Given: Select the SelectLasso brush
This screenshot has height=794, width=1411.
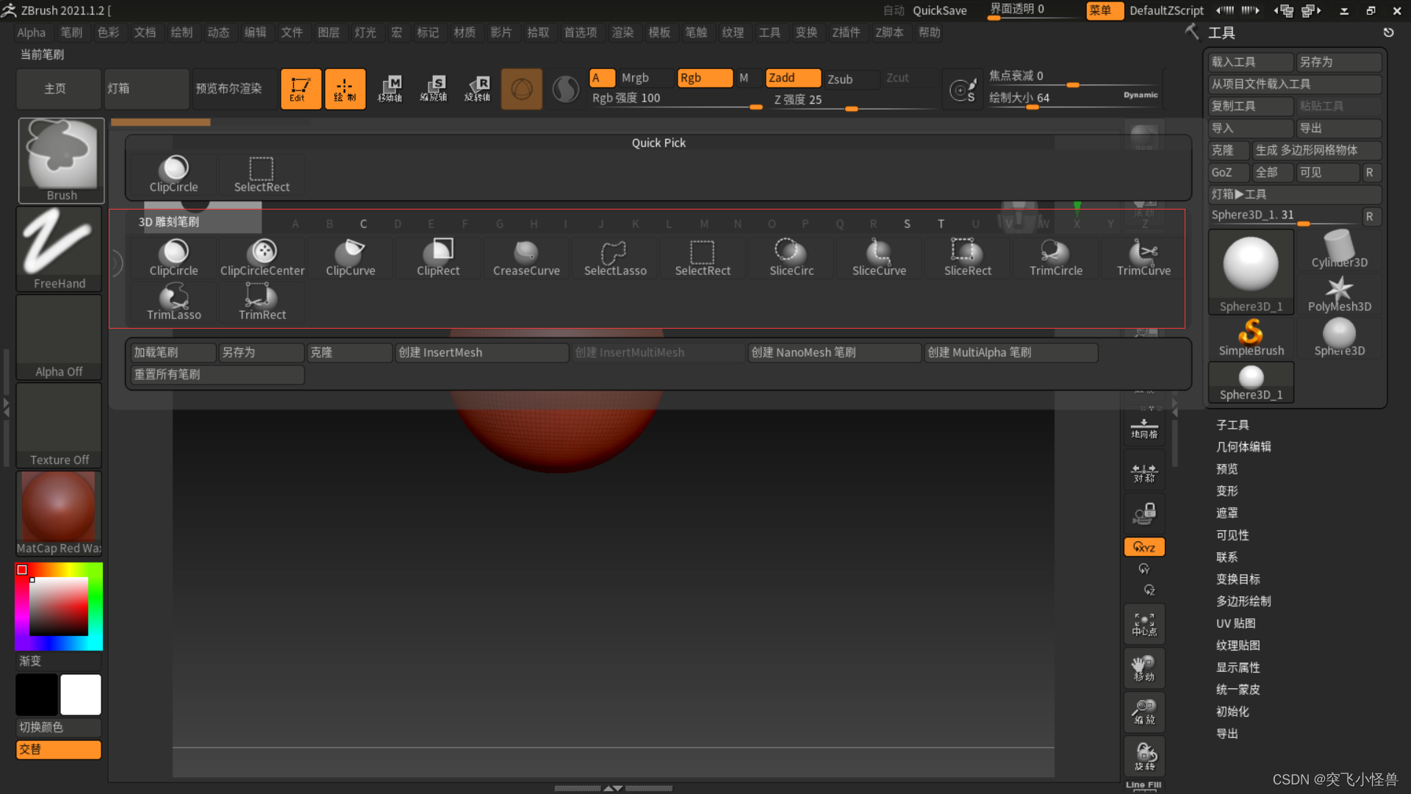Looking at the screenshot, I should pyautogui.click(x=615, y=257).
